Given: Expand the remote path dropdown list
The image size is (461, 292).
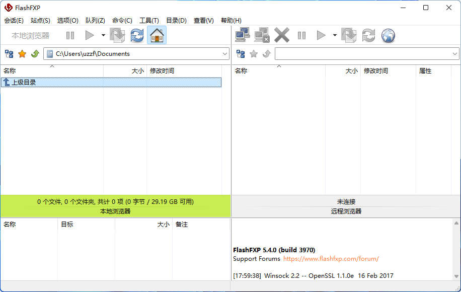Looking at the screenshot, I should click(x=455, y=54).
